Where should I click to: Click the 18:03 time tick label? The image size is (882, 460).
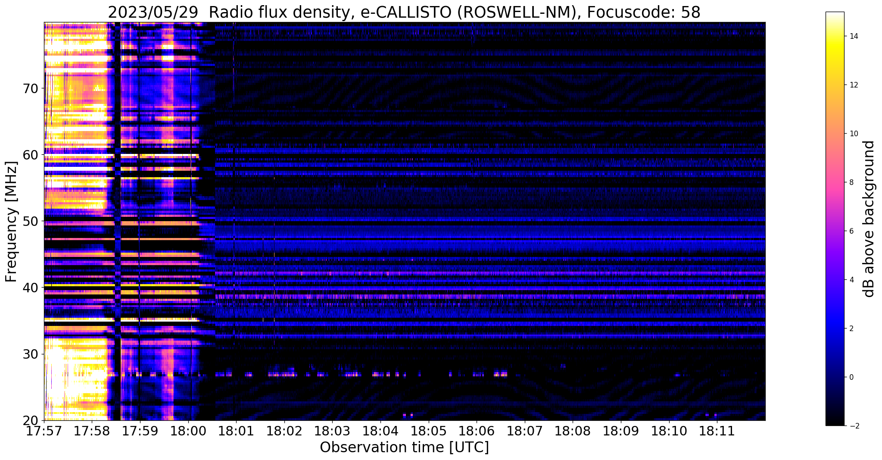(332, 431)
